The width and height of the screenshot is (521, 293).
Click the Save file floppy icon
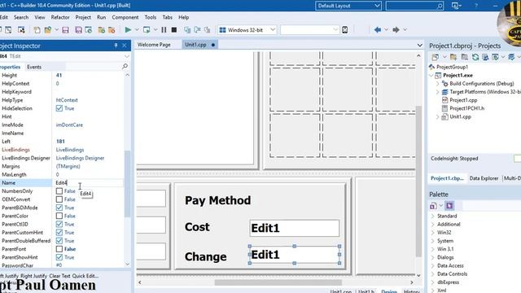pyautogui.click(x=65, y=30)
